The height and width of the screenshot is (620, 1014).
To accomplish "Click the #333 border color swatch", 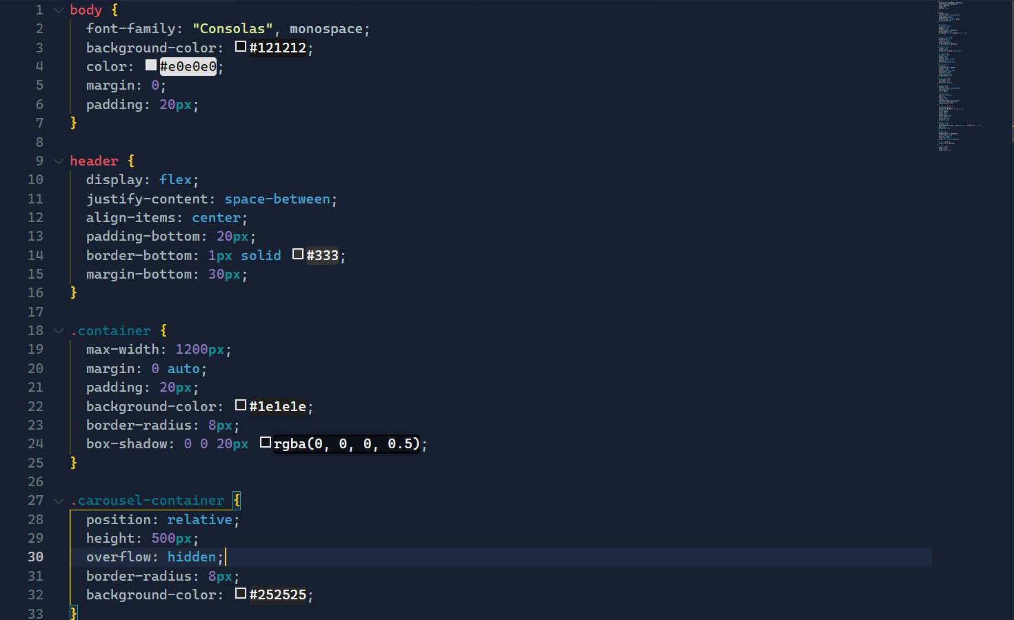I will [297, 254].
